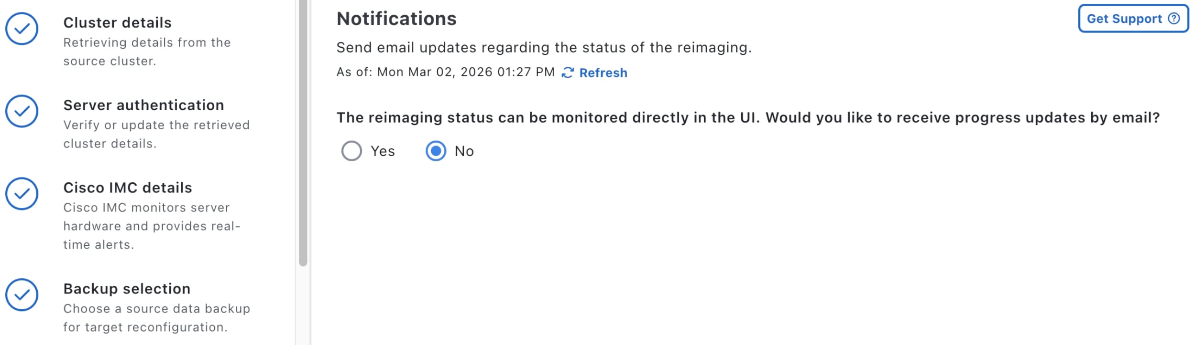This screenshot has width=1195, height=345.
Task: Click the Server authentication checkmark icon
Action: pos(22,111)
